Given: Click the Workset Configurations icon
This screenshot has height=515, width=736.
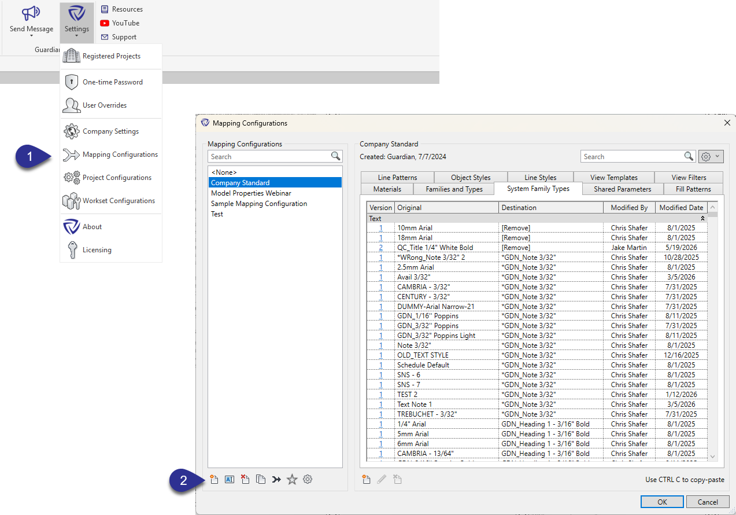Looking at the screenshot, I should pyautogui.click(x=71, y=201).
